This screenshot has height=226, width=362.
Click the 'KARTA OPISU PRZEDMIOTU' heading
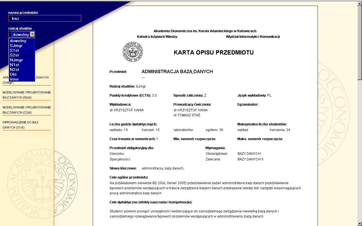point(214,53)
